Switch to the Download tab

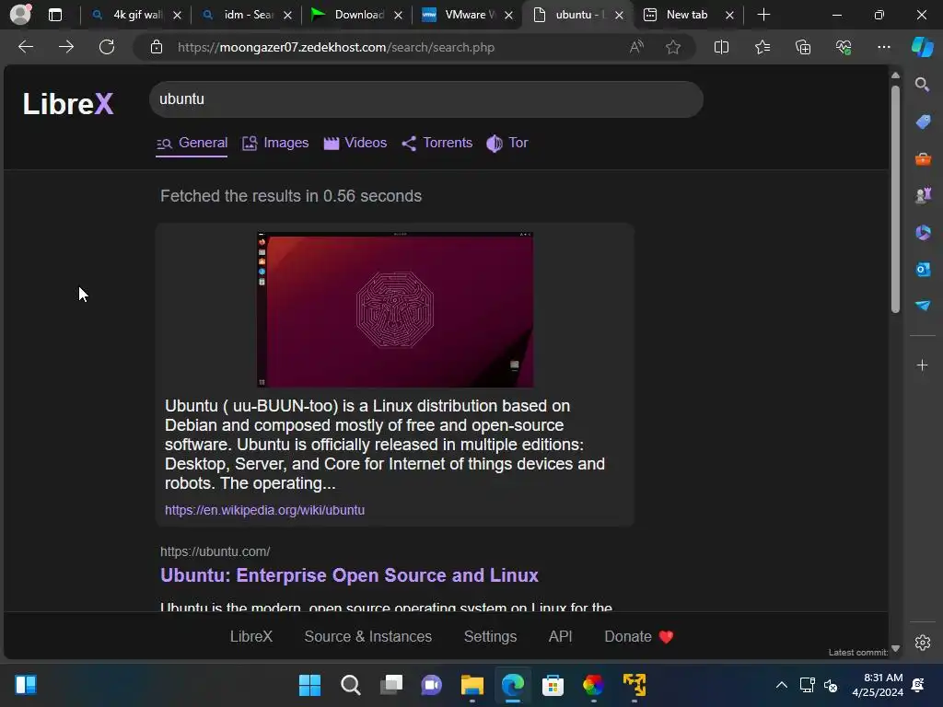(x=357, y=15)
